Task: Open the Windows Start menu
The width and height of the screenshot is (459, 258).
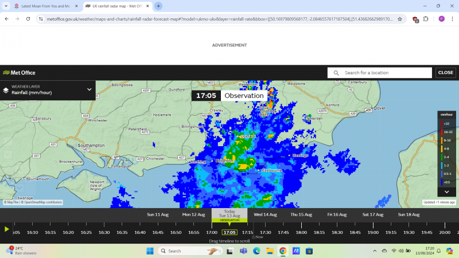Action: coord(150,251)
